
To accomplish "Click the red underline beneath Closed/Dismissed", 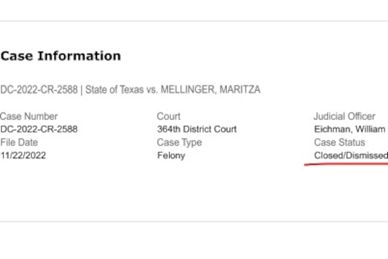I will click(x=346, y=164).
